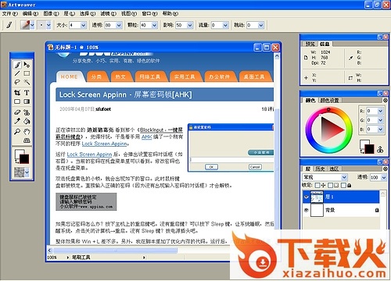The image size is (391, 281).
Task: Switch to the 历史 history tab
Action: click(x=320, y=169)
